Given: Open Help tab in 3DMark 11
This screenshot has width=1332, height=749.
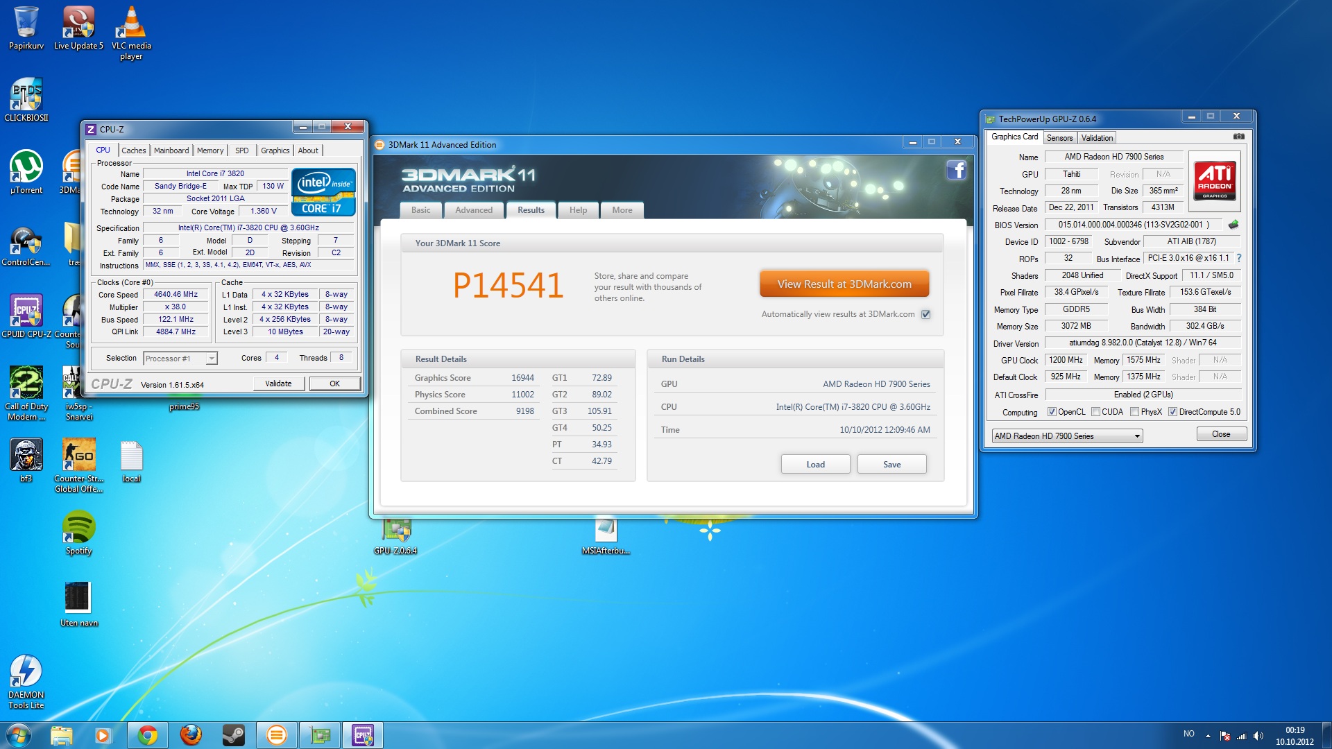Looking at the screenshot, I should [x=578, y=210].
